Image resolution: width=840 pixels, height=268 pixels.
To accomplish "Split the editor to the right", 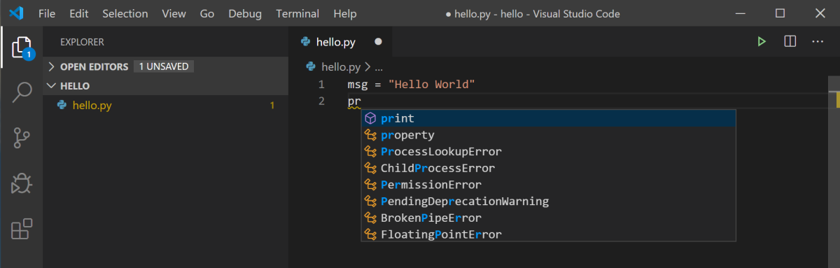I will click(790, 42).
